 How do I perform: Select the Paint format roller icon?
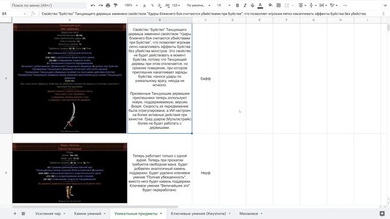pos(116,5)
